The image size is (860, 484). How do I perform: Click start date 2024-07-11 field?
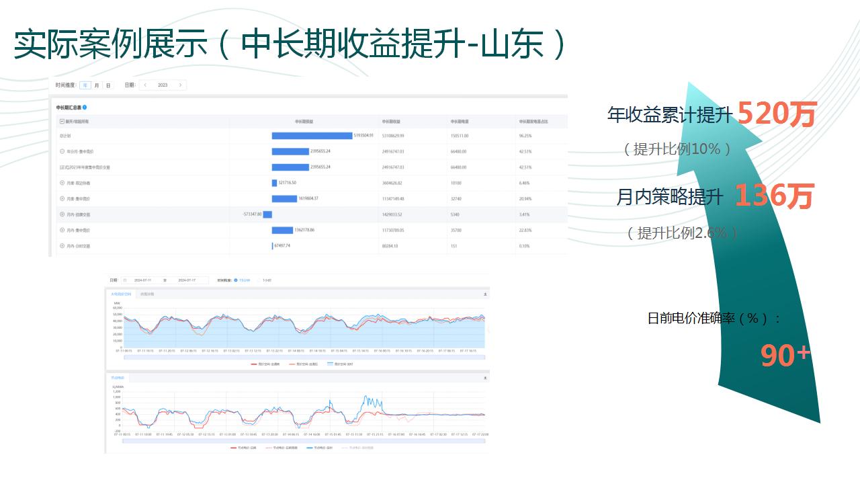point(142,280)
